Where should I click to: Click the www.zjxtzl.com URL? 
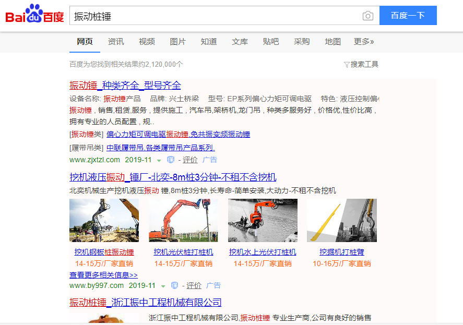pyautogui.click(x=94, y=160)
